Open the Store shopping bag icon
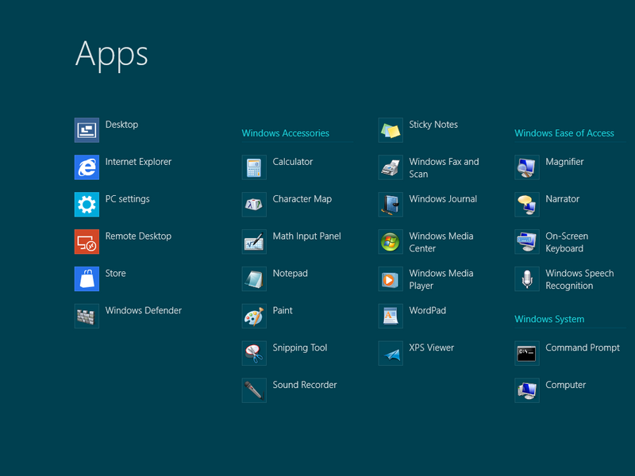Image resolution: width=635 pixels, height=476 pixels. pyautogui.click(x=87, y=279)
